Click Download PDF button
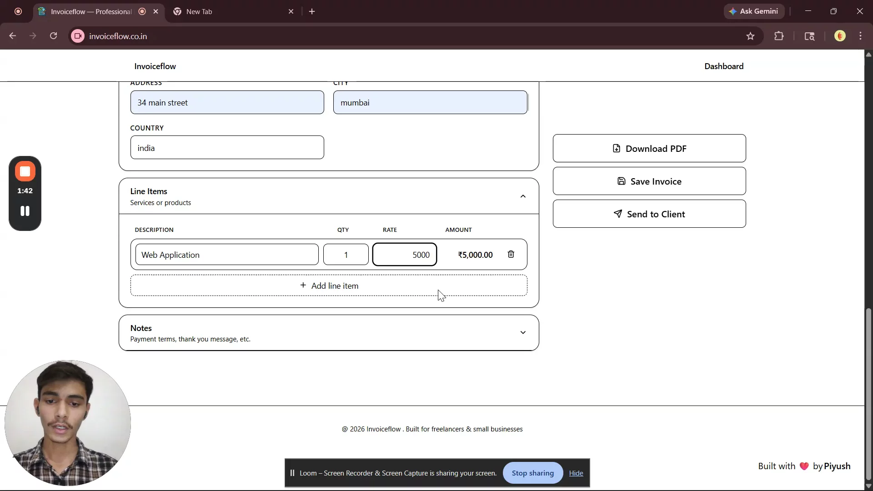 pyautogui.click(x=649, y=148)
